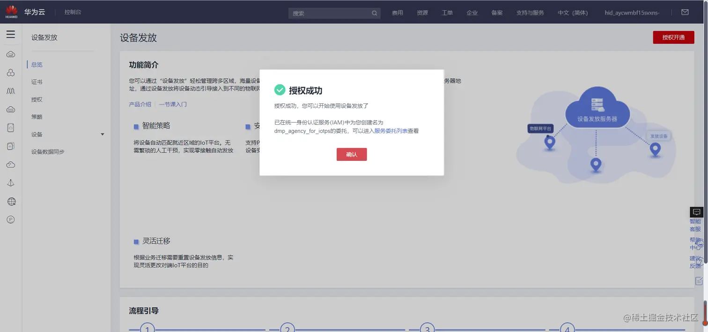Click the globe service icon in left sidebar
Image resolution: width=708 pixels, height=332 pixels.
pyautogui.click(x=11, y=201)
